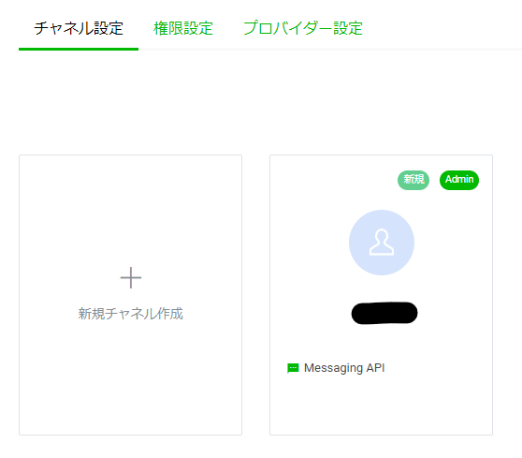Click the plus icon to create channel
Viewport: 522px width, 458px height.
pyautogui.click(x=131, y=277)
